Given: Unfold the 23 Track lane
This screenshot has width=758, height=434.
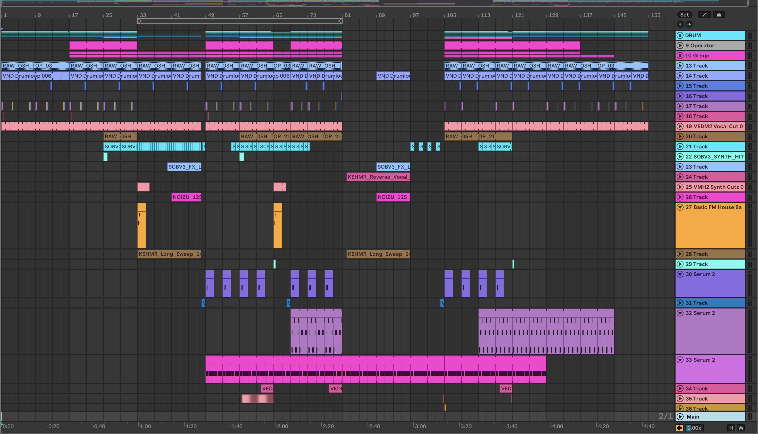Looking at the screenshot, I should 680,167.
